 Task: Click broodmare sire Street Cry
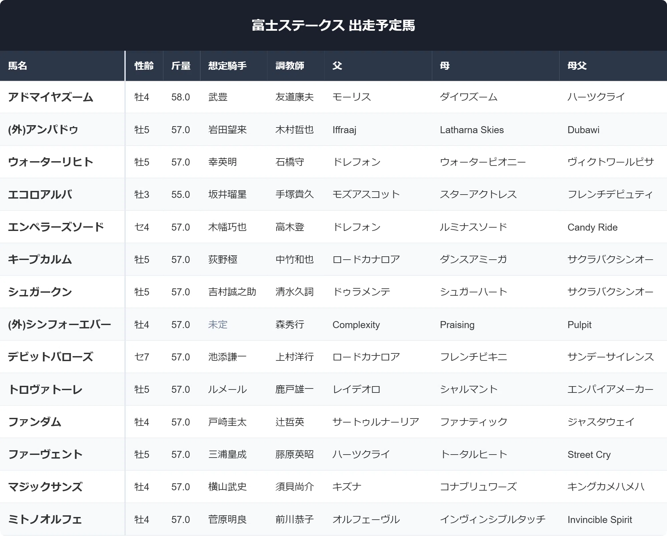[x=589, y=455]
